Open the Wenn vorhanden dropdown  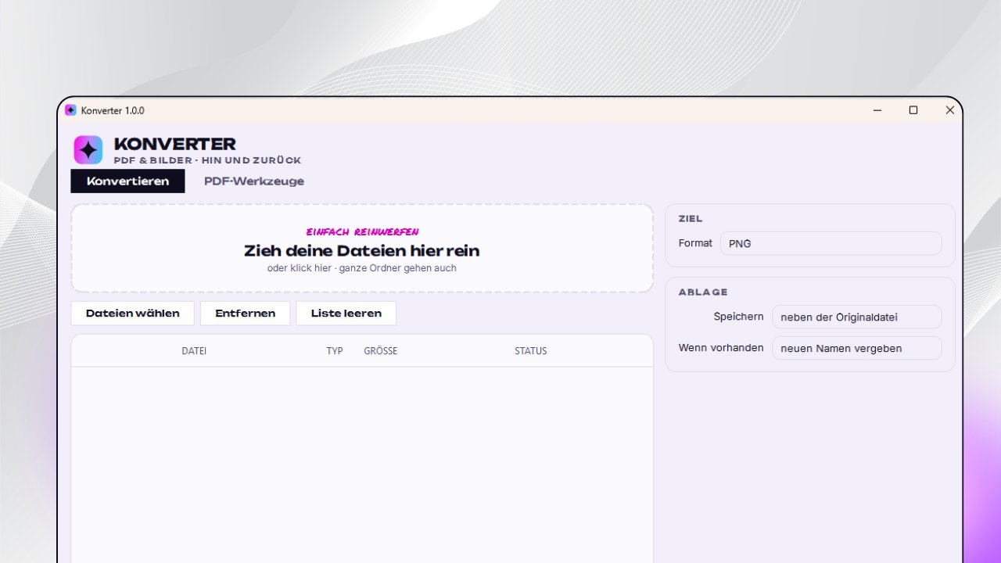[x=856, y=349]
